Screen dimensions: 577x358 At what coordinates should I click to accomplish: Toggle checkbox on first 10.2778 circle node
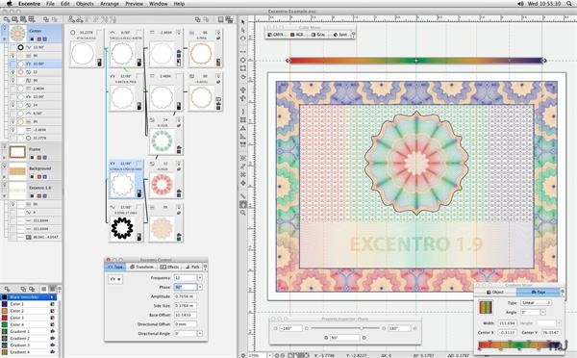tap(99, 33)
